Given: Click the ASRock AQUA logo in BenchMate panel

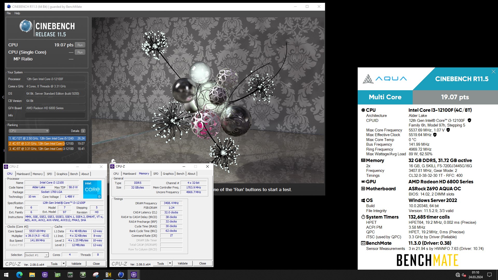Looking at the screenshot, I should (385, 79).
